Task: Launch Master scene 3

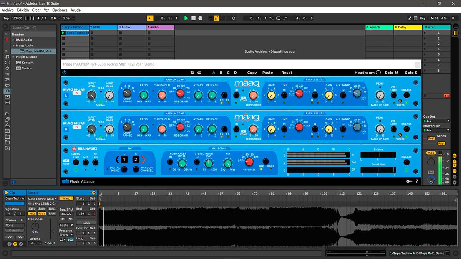Action: tap(425, 44)
